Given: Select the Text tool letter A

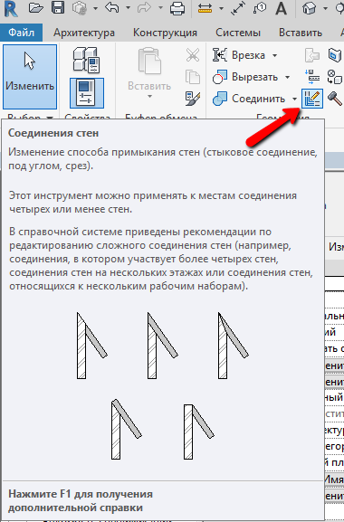Looking at the screenshot, I should coord(281,9).
